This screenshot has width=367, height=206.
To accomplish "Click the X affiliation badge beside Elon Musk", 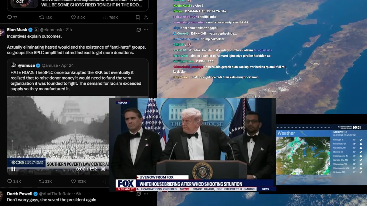I will click(x=36, y=30).
